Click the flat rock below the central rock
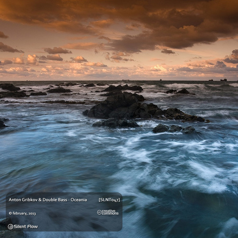This screenshot has width=238, height=238. [116, 123]
